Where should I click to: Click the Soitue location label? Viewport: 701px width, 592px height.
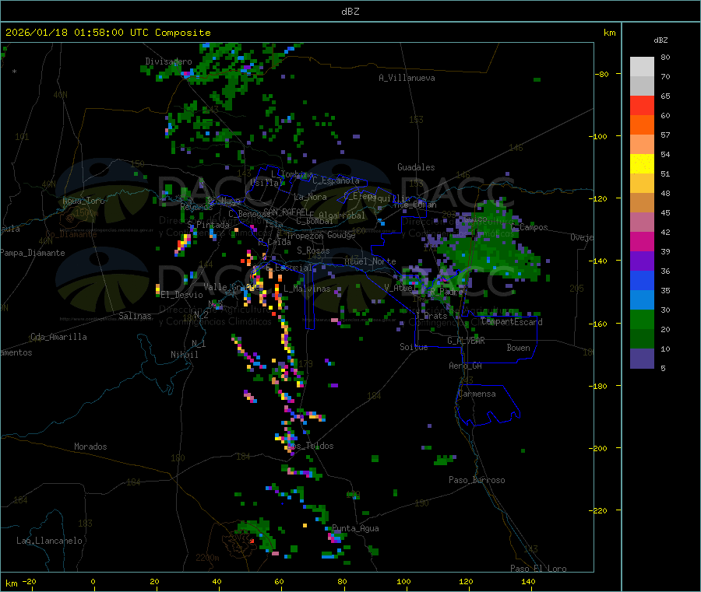pyautogui.click(x=414, y=347)
